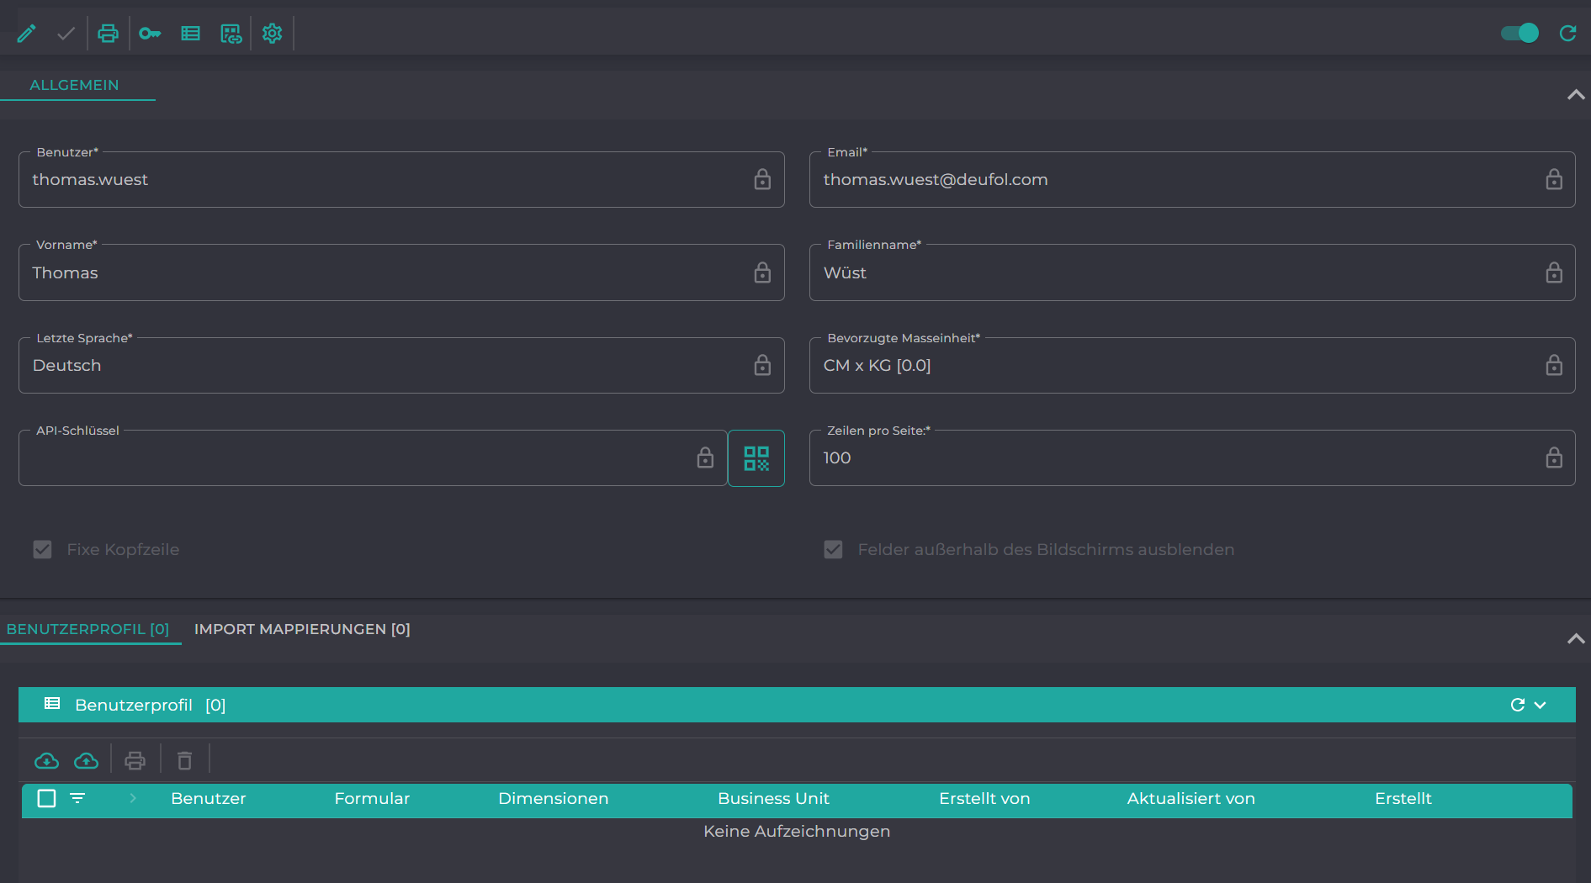Select the BENUTZERPROFIL [0] tab

click(x=88, y=629)
